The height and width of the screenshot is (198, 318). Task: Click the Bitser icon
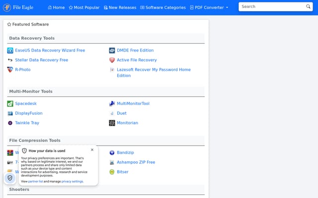(x=112, y=172)
